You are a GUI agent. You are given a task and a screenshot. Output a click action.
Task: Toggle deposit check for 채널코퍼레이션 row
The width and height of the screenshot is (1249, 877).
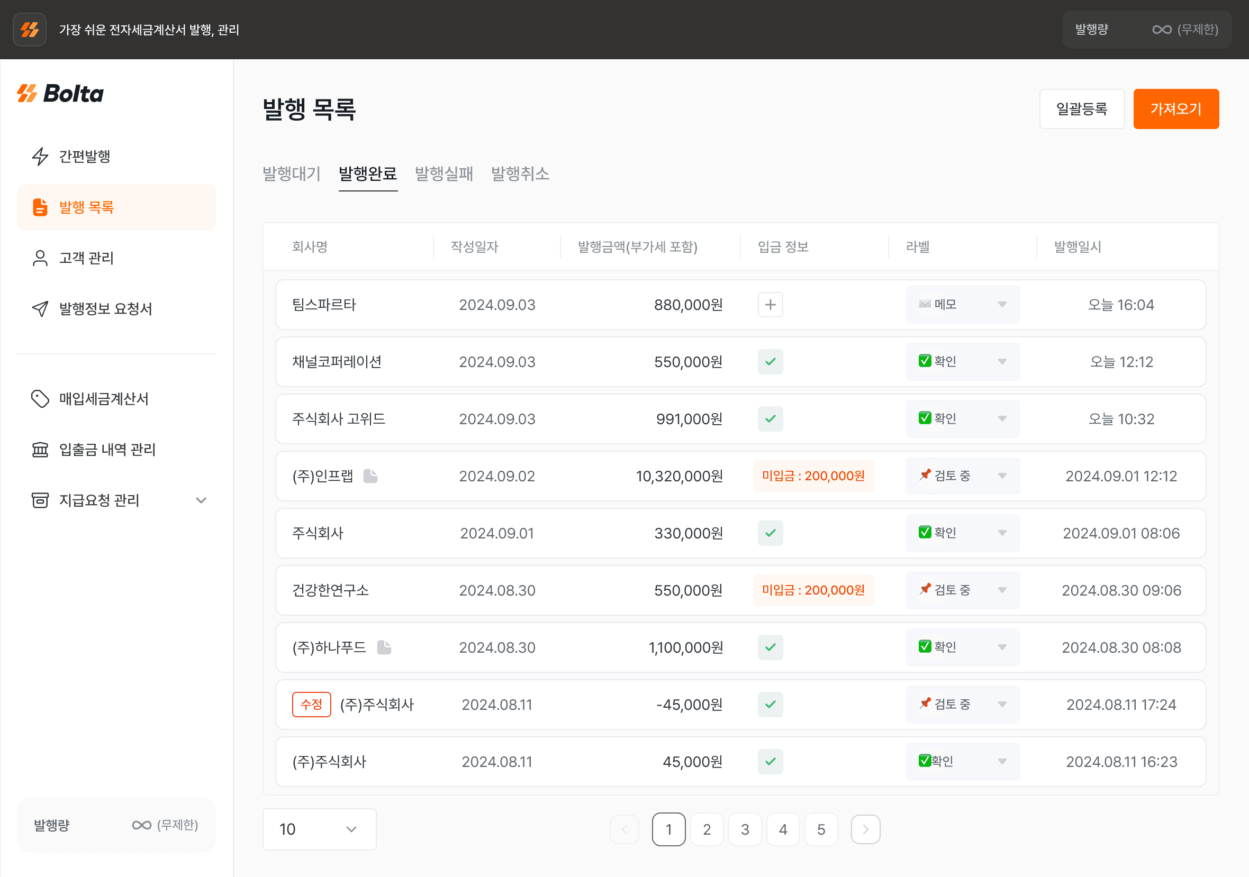coord(770,362)
